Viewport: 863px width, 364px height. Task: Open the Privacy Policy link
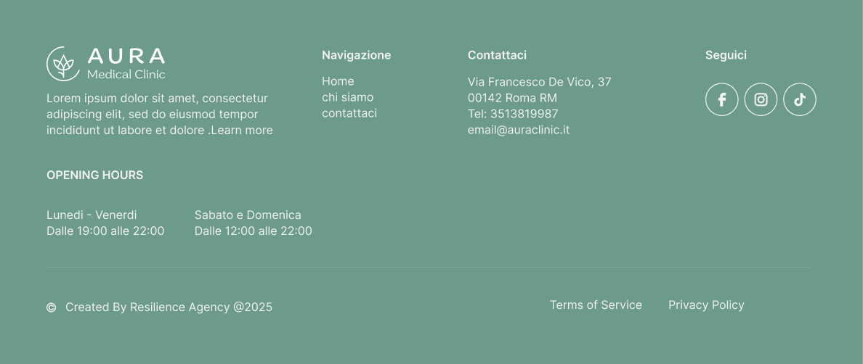point(706,305)
